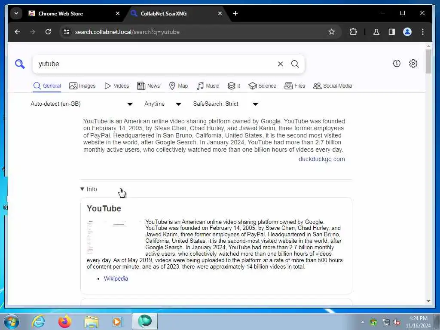
Task: Open the duckduckgo.com source link
Action: click(321, 159)
